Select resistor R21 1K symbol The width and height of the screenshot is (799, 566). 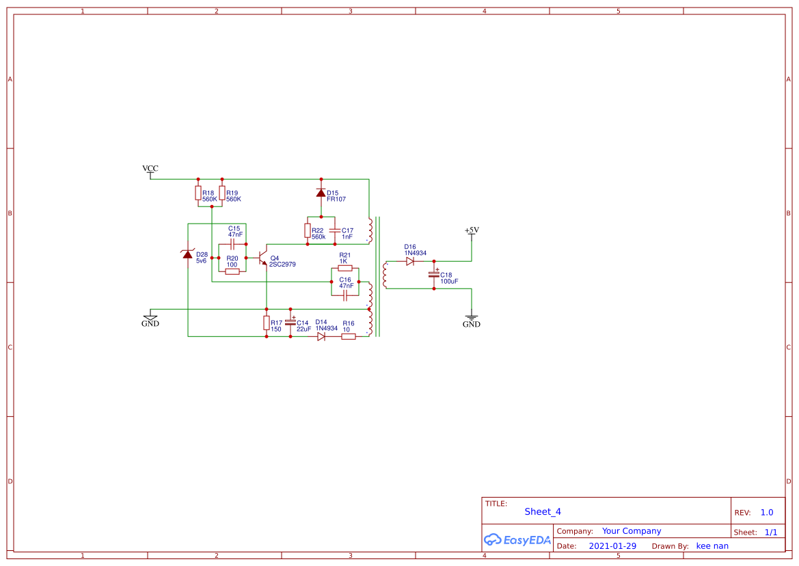[346, 268]
